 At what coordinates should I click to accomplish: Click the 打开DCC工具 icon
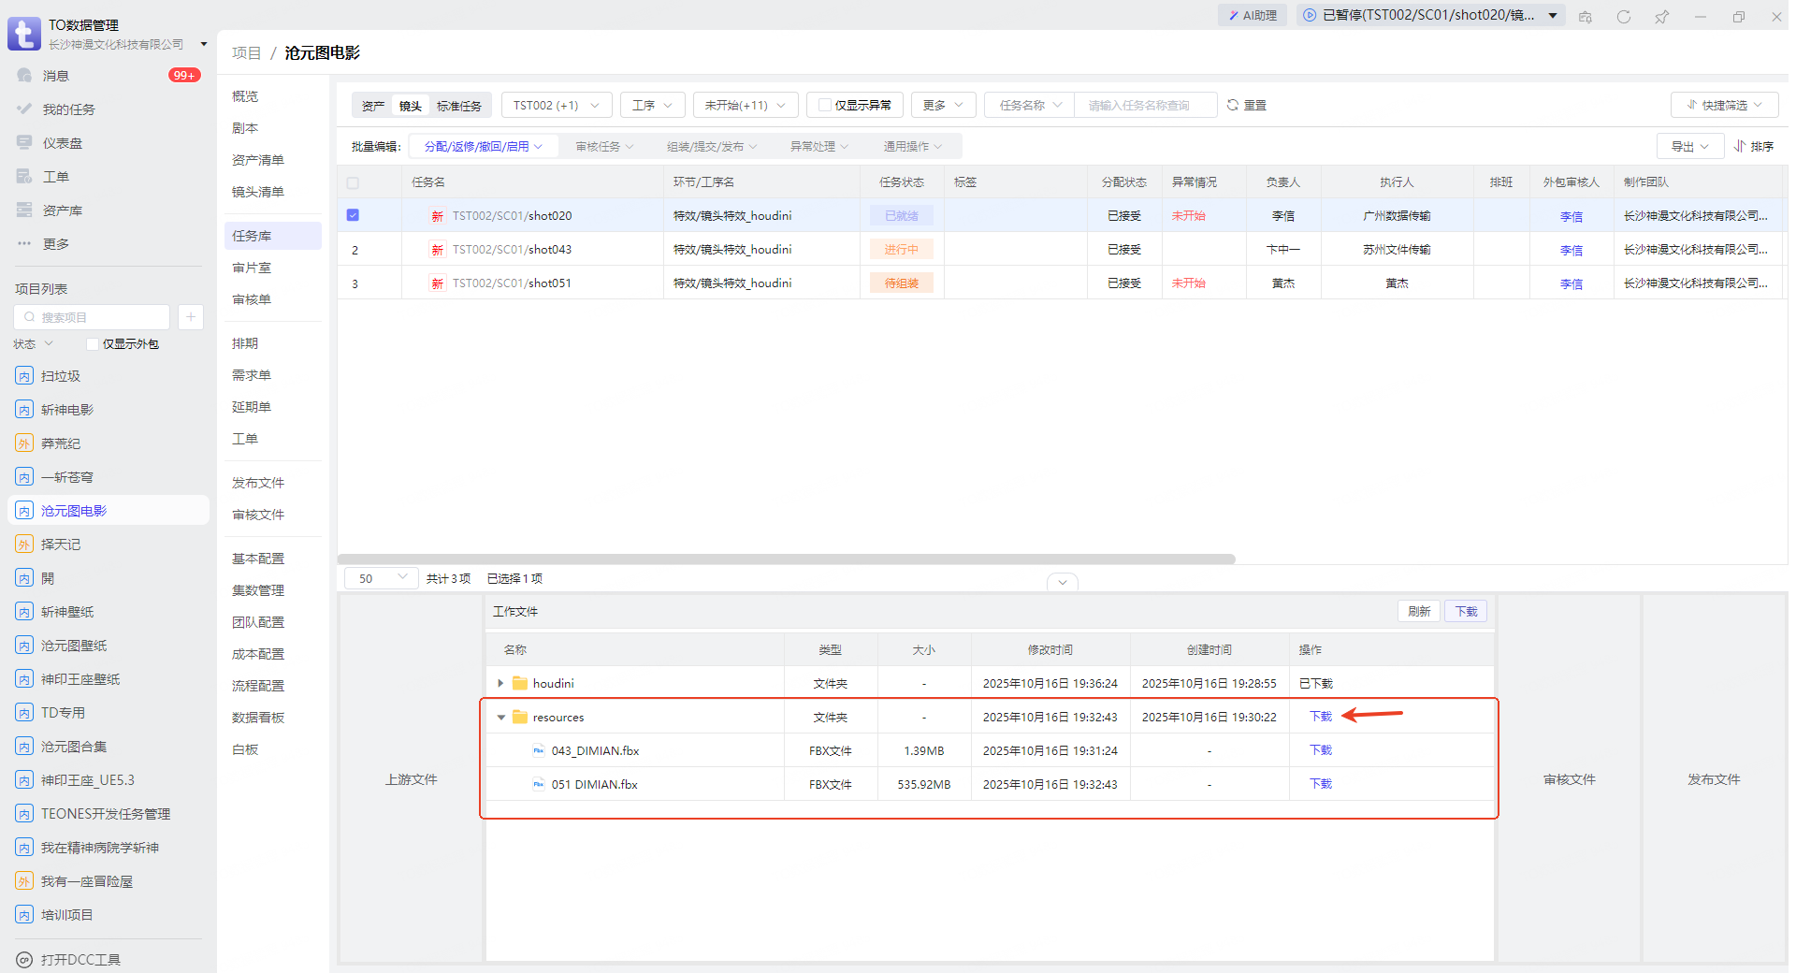[x=24, y=960]
